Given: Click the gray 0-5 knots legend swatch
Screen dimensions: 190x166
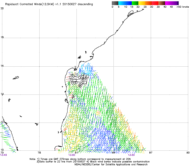Looking at the screenshot, I should click(x=115, y=3).
